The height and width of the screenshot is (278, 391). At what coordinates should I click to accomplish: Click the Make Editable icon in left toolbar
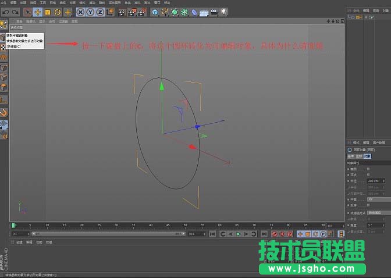3,37
